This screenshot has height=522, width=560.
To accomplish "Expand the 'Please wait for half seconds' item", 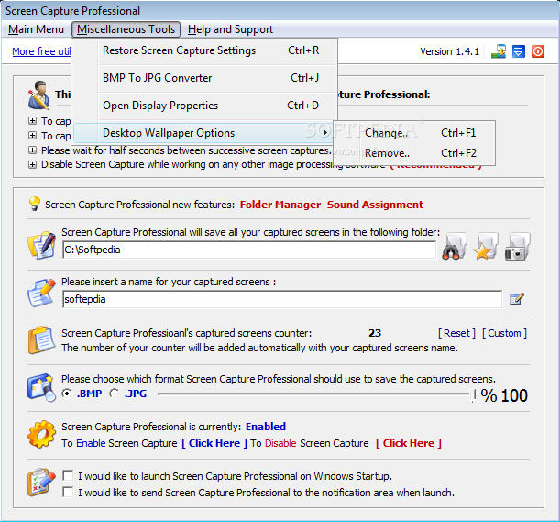I will [32, 150].
